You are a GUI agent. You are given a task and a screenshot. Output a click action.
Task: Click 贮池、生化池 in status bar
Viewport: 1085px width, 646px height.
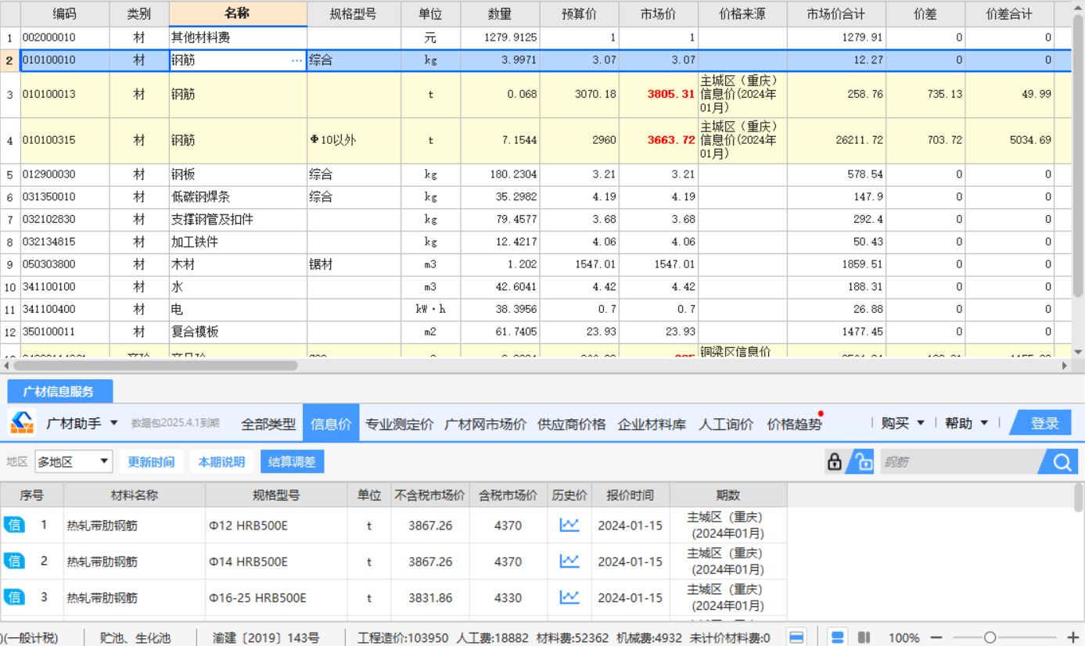135,638
